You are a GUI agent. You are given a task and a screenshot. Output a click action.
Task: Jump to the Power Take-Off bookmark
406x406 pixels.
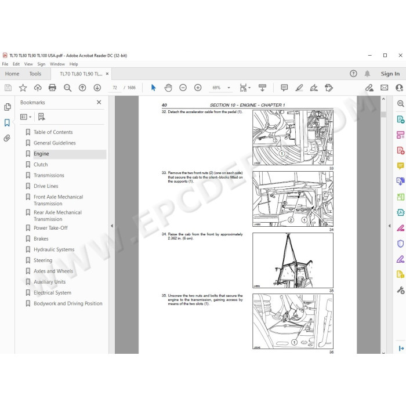[x=50, y=228]
